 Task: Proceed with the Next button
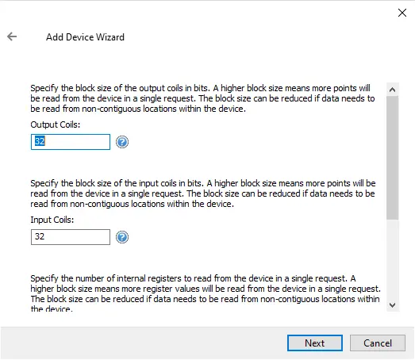point(315,343)
